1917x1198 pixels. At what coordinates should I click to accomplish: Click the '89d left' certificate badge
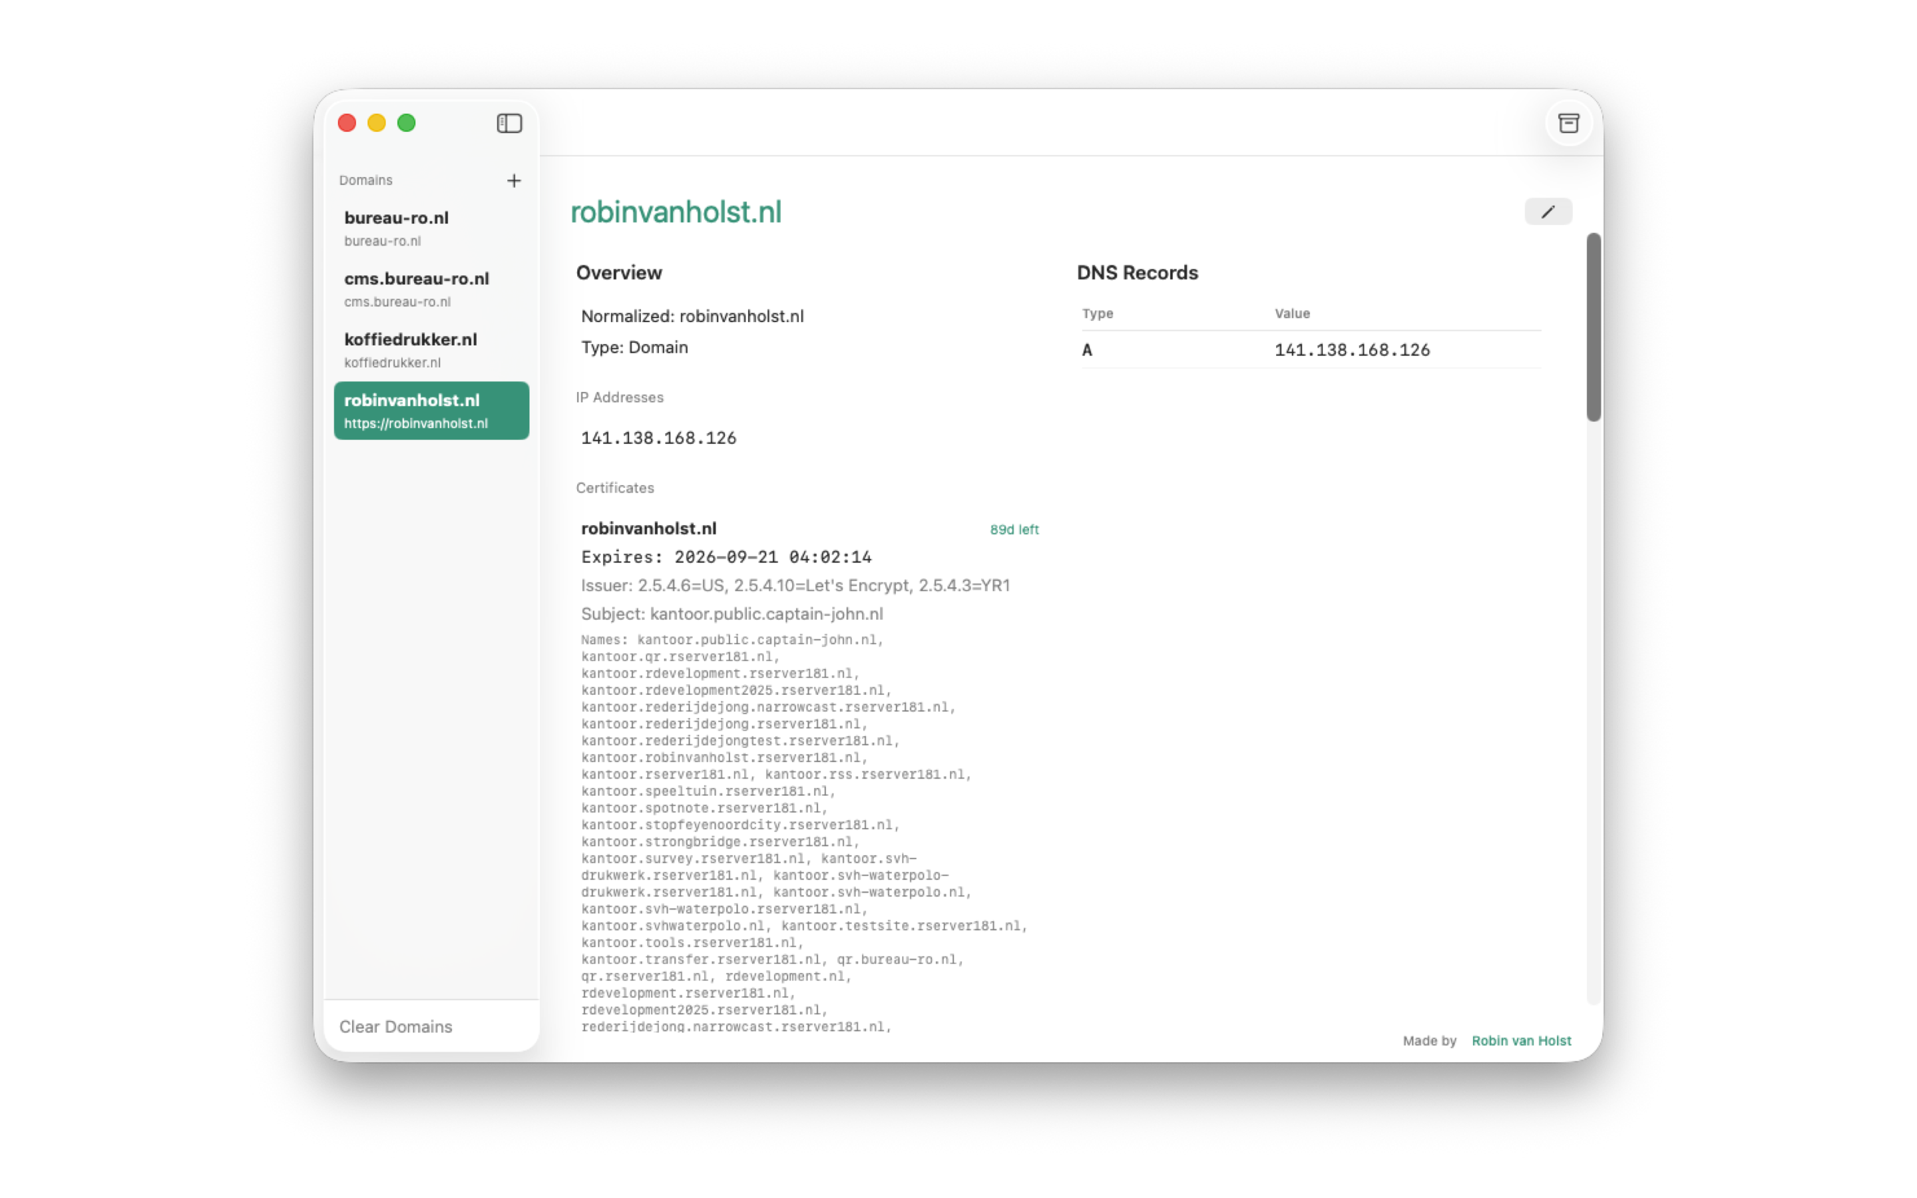(1014, 529)
